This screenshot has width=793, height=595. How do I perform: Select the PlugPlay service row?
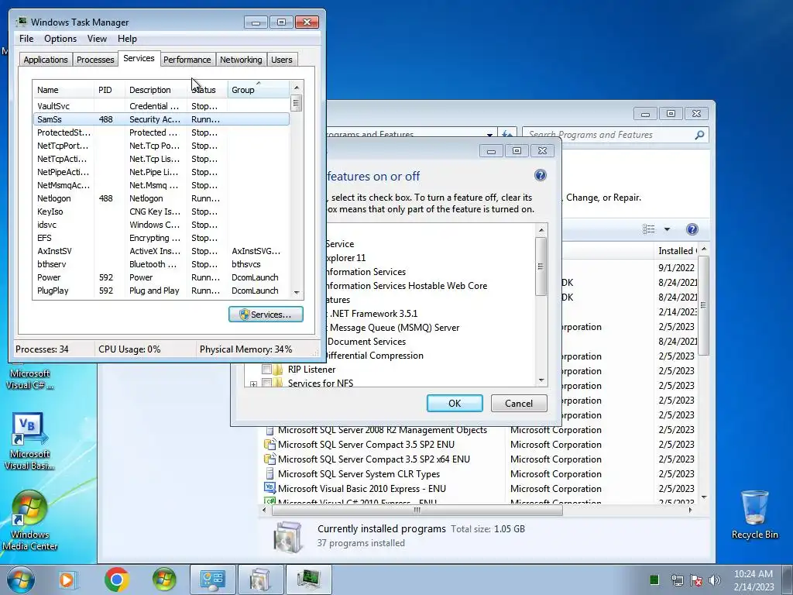coord(161,291)
